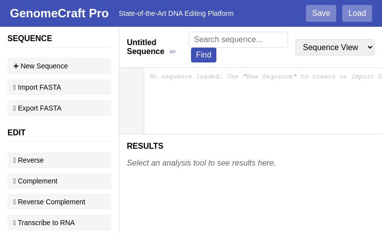Viewport: 382px width, 238px height.
Task: Apply the Reverse edit tool
Action: tap(59, 160)
